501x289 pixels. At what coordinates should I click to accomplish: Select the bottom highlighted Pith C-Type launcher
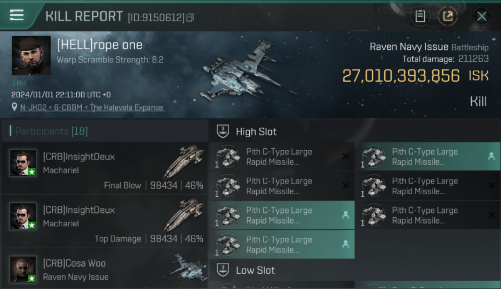coord(282,244)
